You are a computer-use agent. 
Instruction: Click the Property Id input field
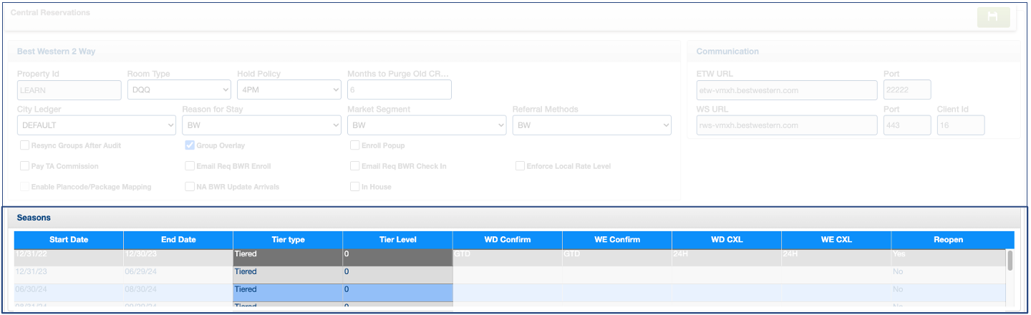coord(69,89)
